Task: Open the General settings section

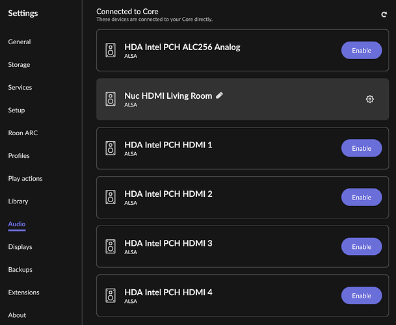Action: pyautogui.click(x=20, y=42)
